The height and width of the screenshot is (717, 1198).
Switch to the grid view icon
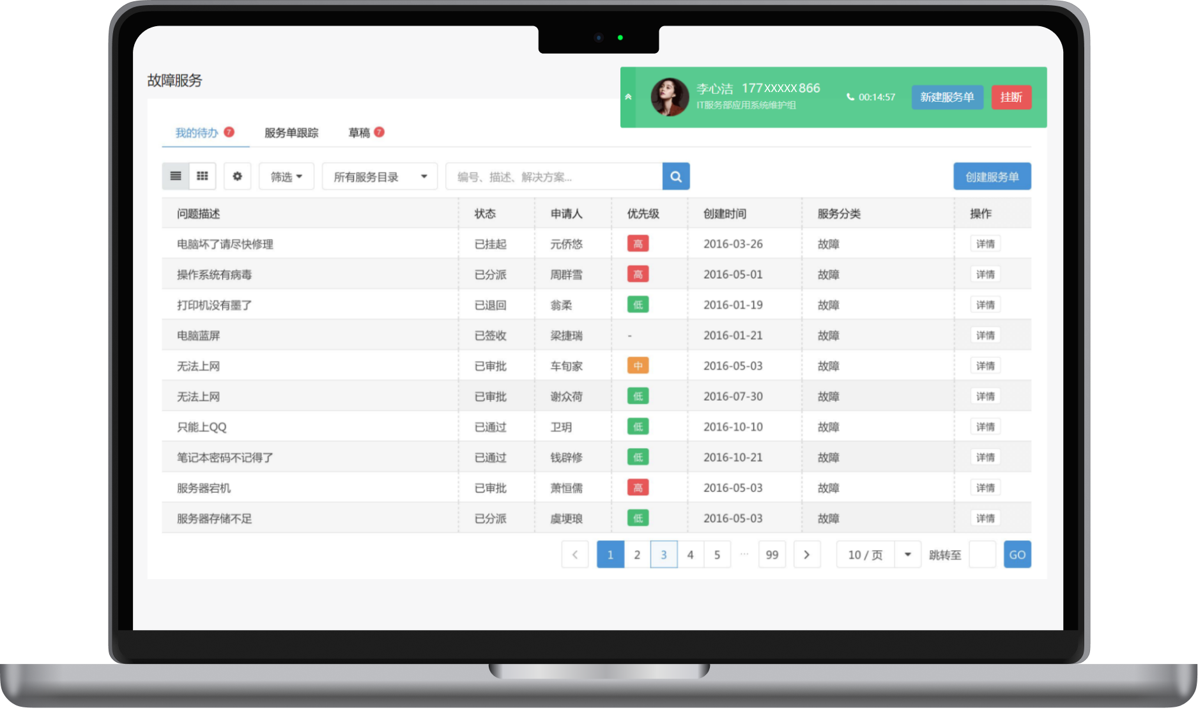click(x=202, y=176)
